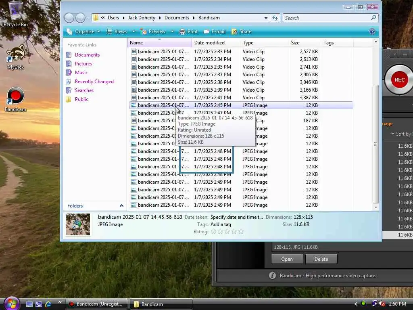
Task: Click Open button in Bandicam window
Action: [287, 259]
